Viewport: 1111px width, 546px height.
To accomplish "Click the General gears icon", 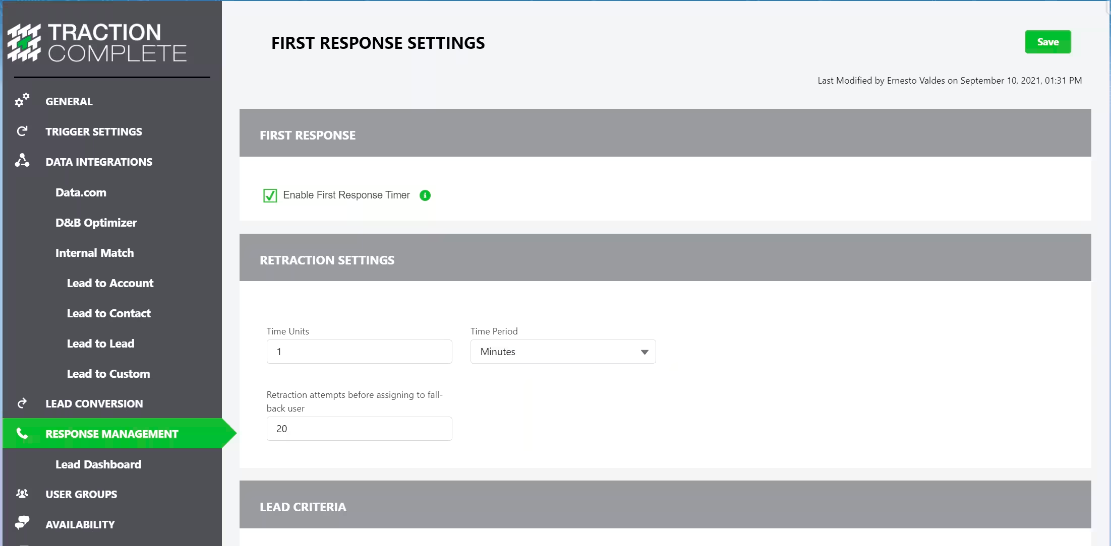I will [22, 100].
